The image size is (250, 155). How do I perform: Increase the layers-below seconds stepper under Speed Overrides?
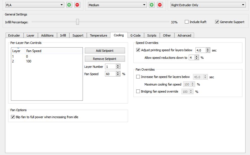click(x=208, y=49)
